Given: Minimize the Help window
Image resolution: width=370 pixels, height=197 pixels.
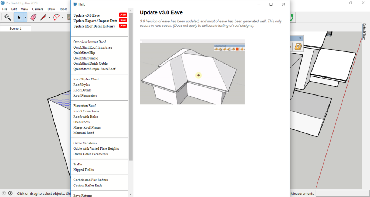Looking at the screenshot, I should tap(259, 4).
